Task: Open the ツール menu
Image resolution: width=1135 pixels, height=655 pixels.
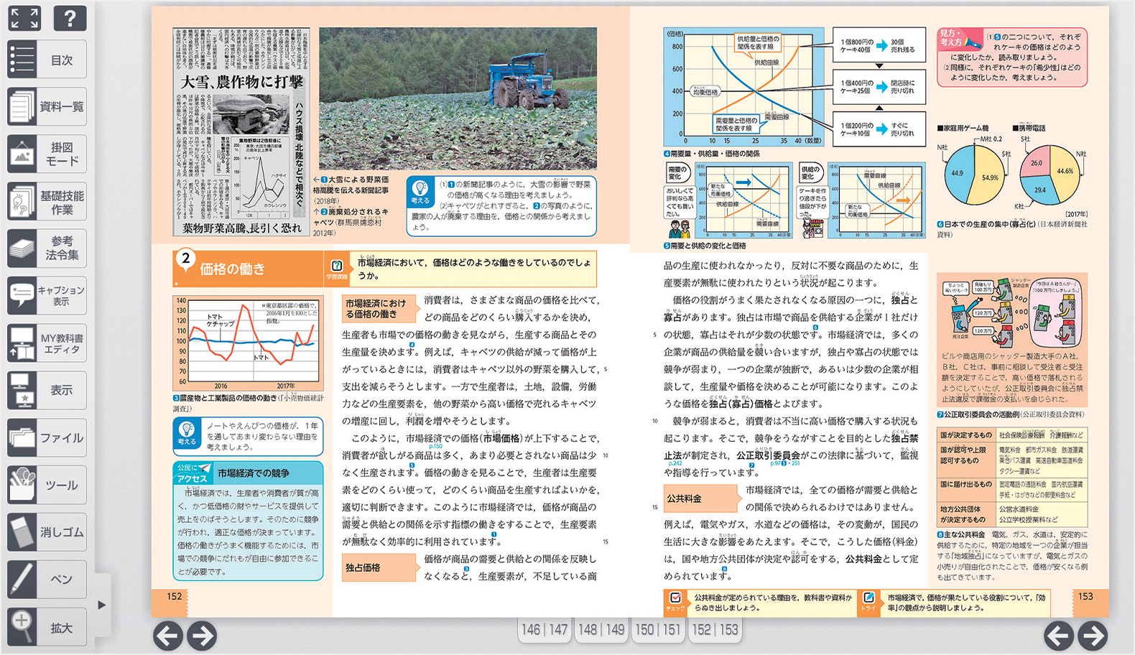Action: click(x=47, y=485)
